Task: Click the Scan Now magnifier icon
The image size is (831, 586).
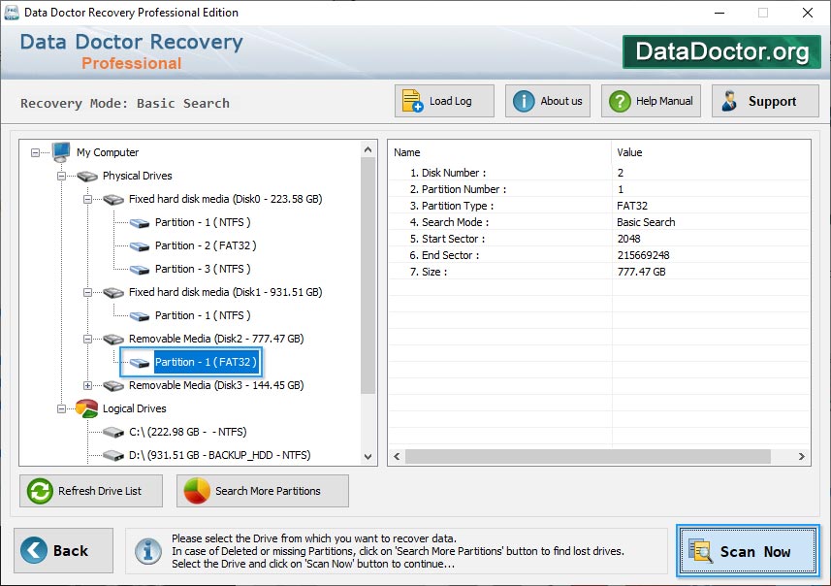Action: [x=700, y=550]
